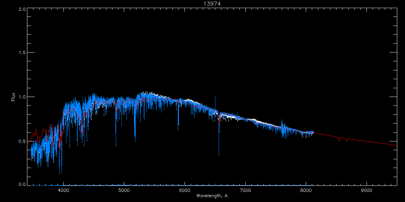This screenshot has width=405, height=202.
Task: Select the 8000 x-axis tick label
Action: click(306, 190)
